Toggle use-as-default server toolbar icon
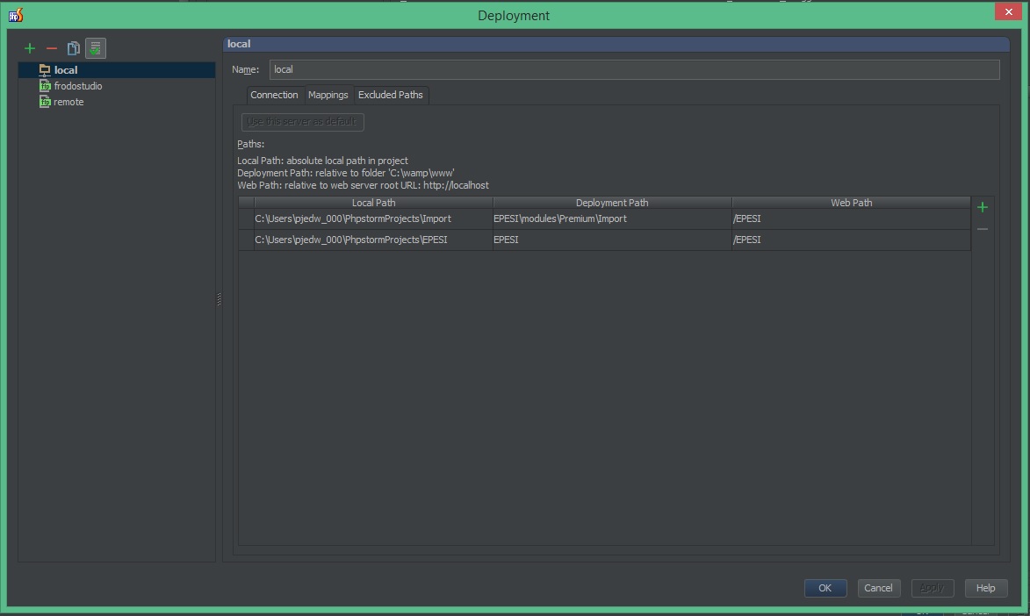This screenshot has height=616, width=1030. (95, 48)
